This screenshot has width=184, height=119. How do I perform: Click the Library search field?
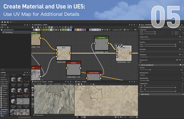point(17,75)
